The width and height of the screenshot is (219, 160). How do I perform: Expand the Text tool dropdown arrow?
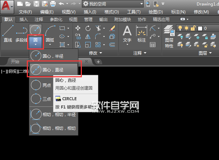pyautogui.click(x=127, y=45)
